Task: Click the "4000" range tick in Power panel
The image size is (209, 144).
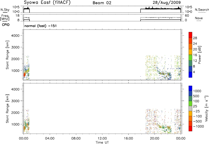Action: coord(15,36)
